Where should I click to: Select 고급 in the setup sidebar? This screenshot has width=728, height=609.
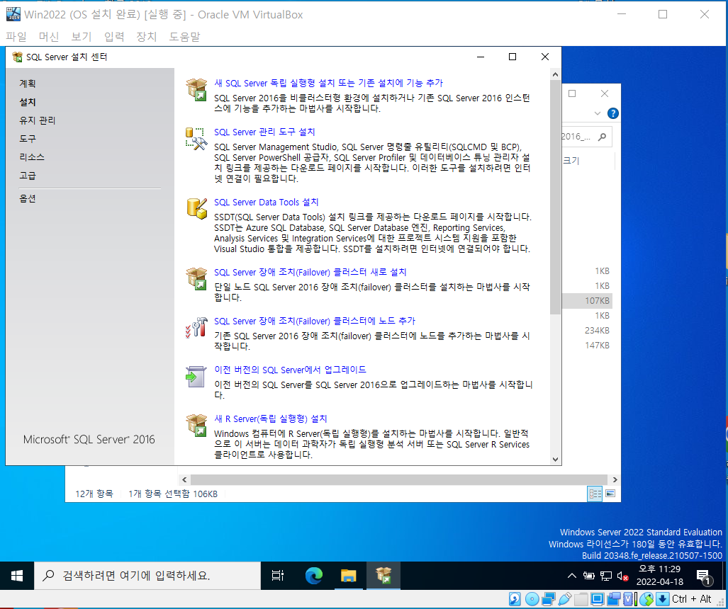(x=28, y=176)
